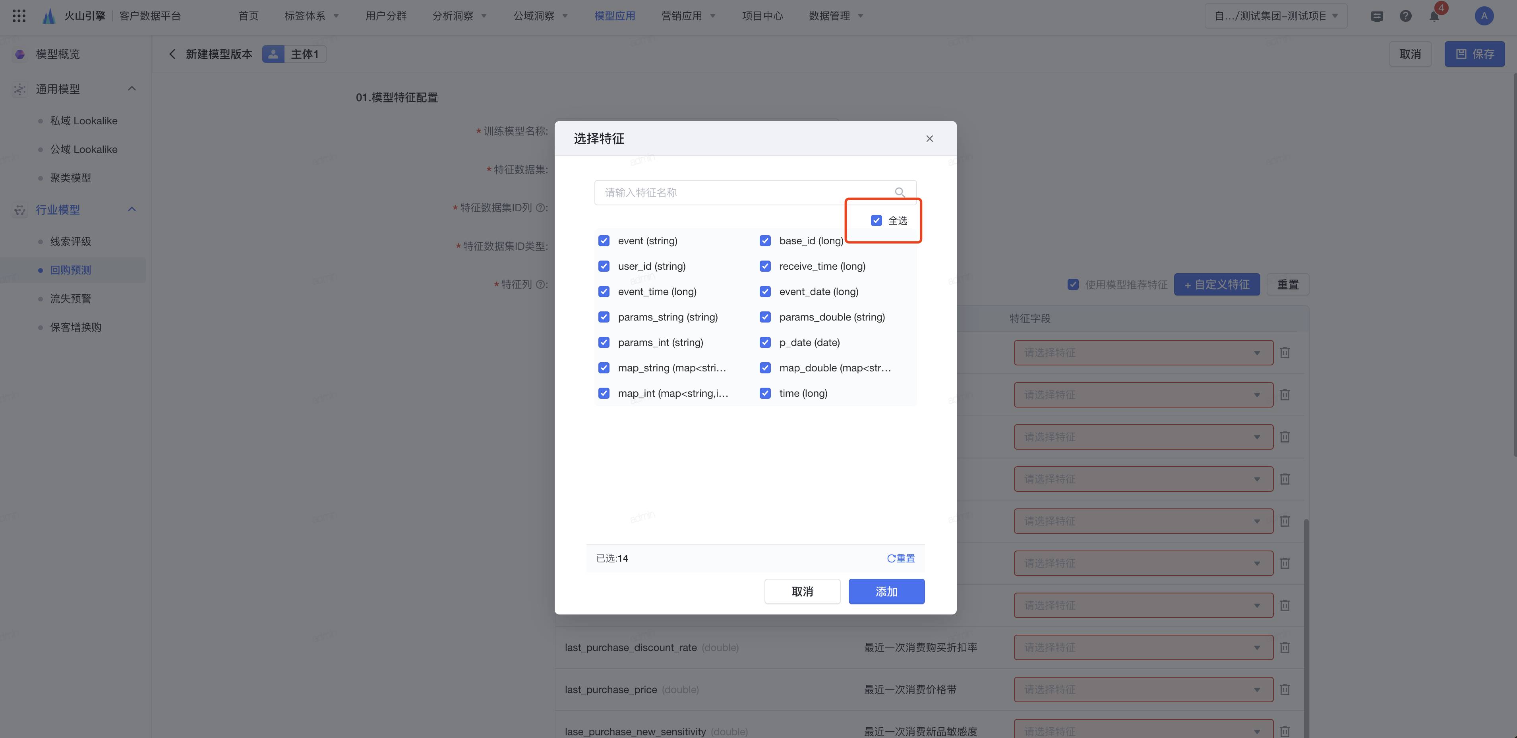
Task: Open the messages icon in header
Action: tap(1377, 16)
